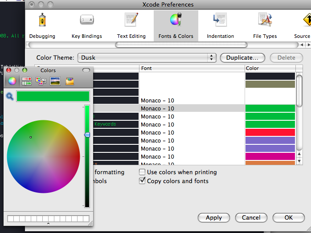Apply the preference changes

tap(214, 217)
